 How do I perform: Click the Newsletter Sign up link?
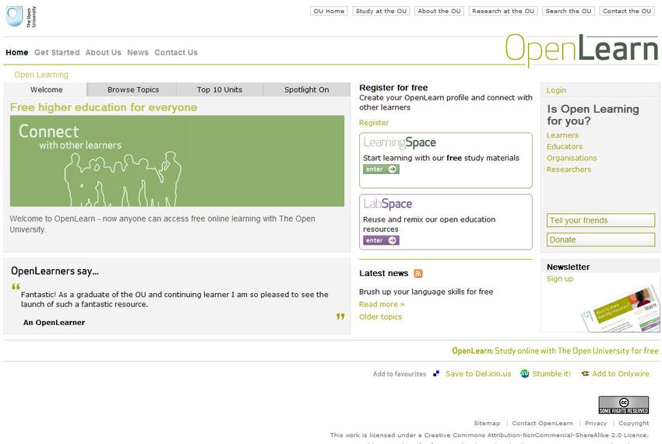tap(560, 278)
